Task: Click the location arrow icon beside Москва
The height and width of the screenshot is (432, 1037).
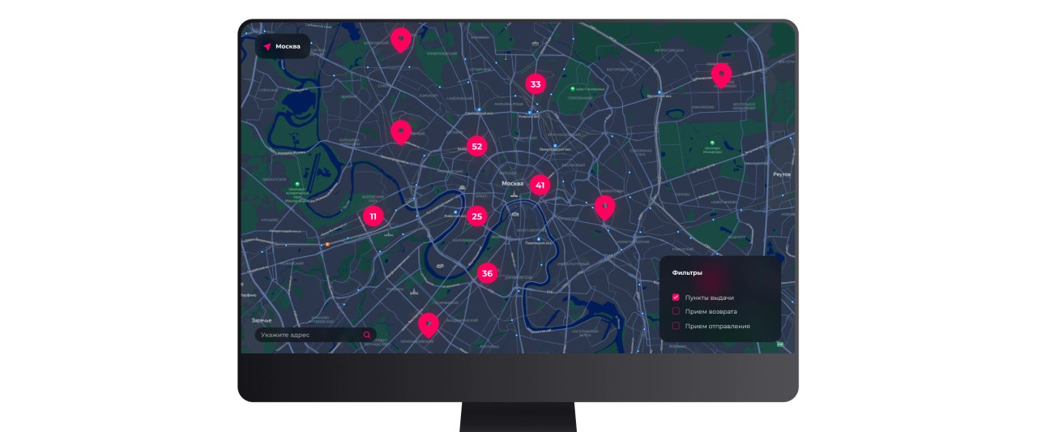Action: (x=267, y=46)
